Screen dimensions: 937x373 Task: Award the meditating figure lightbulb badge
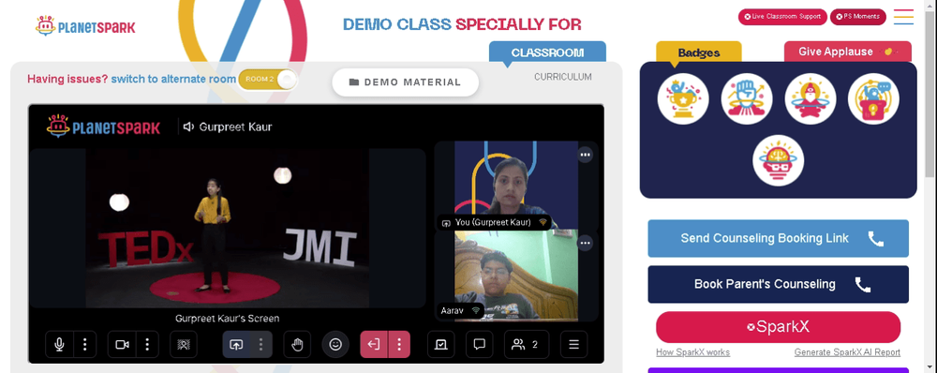point(810,99)
